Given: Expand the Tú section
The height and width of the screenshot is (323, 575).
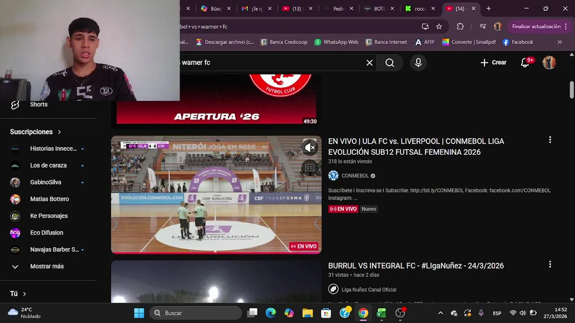Looking at the screenshot, I should pos(18,294).
